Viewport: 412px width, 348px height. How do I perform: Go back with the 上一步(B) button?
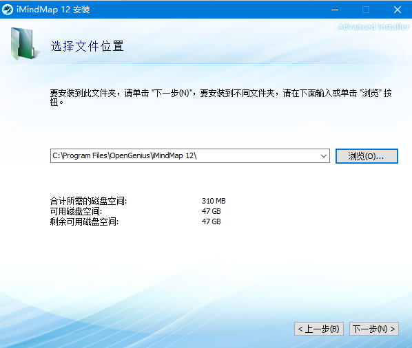(319, 329)
